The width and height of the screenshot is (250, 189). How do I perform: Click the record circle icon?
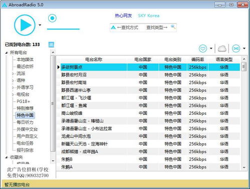coord(52,18)
